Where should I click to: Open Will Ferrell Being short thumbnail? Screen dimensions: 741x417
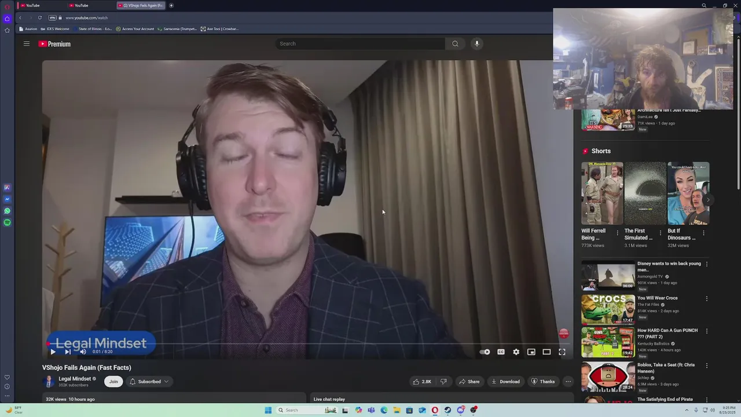[x=602, y=193]
